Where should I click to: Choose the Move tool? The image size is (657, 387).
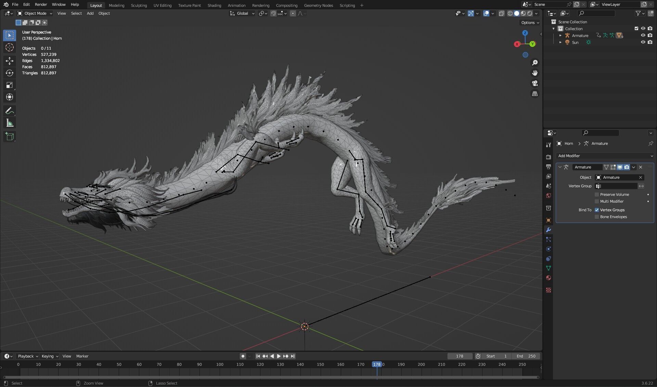[10, 61]
